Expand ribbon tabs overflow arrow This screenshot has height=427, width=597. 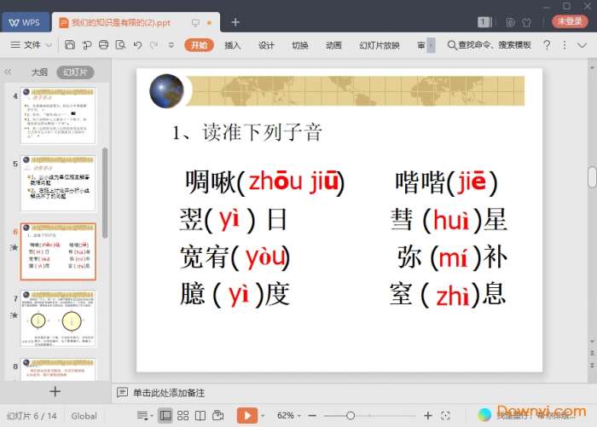pos(431,45)
